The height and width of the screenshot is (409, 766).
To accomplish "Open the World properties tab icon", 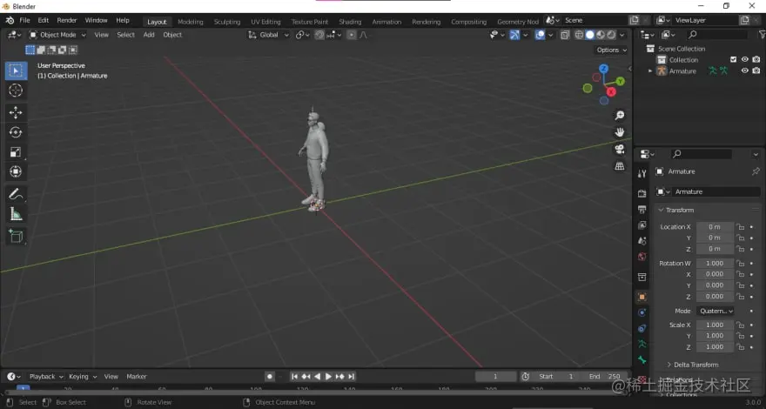I will tap(642, 257).
